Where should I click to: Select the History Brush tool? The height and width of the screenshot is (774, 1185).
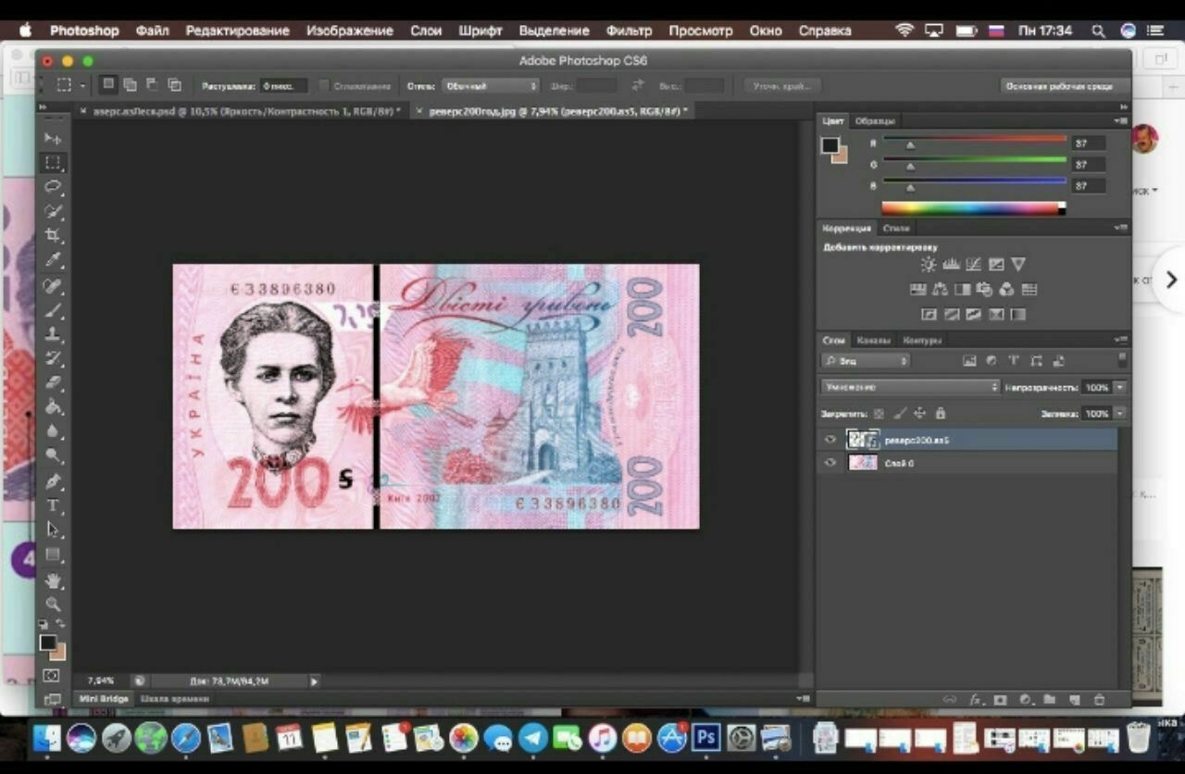point(53,358)
